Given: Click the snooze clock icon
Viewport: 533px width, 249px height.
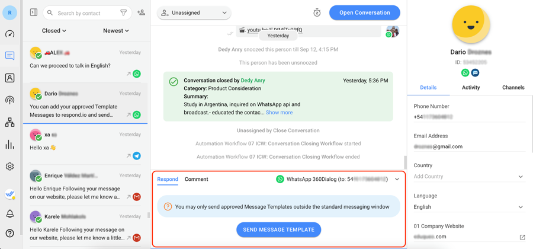Looking at the screenshot, I should click(x=317, y=12).
